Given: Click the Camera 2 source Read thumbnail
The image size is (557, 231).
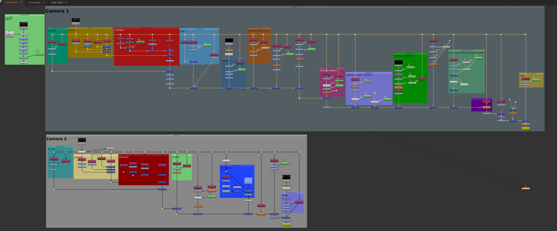Looking at the screenshot, I should click(x=82, y=140).
